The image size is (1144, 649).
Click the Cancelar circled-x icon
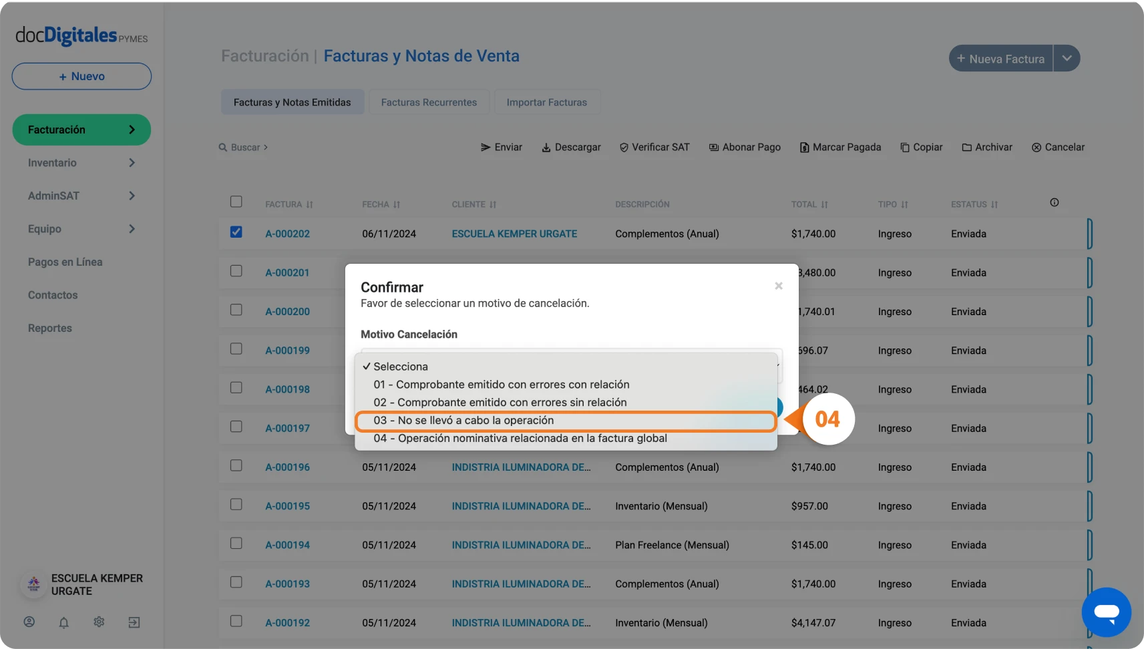1036,148
